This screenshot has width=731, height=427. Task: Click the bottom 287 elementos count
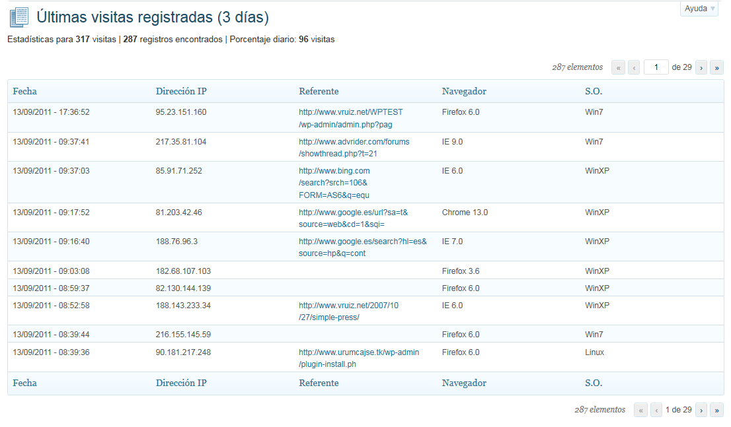click(x=599, y=410)
